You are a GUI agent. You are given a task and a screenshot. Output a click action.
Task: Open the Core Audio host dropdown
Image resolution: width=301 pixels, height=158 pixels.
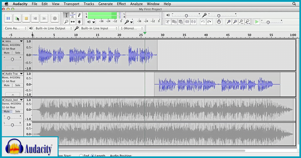click(15, 28)
